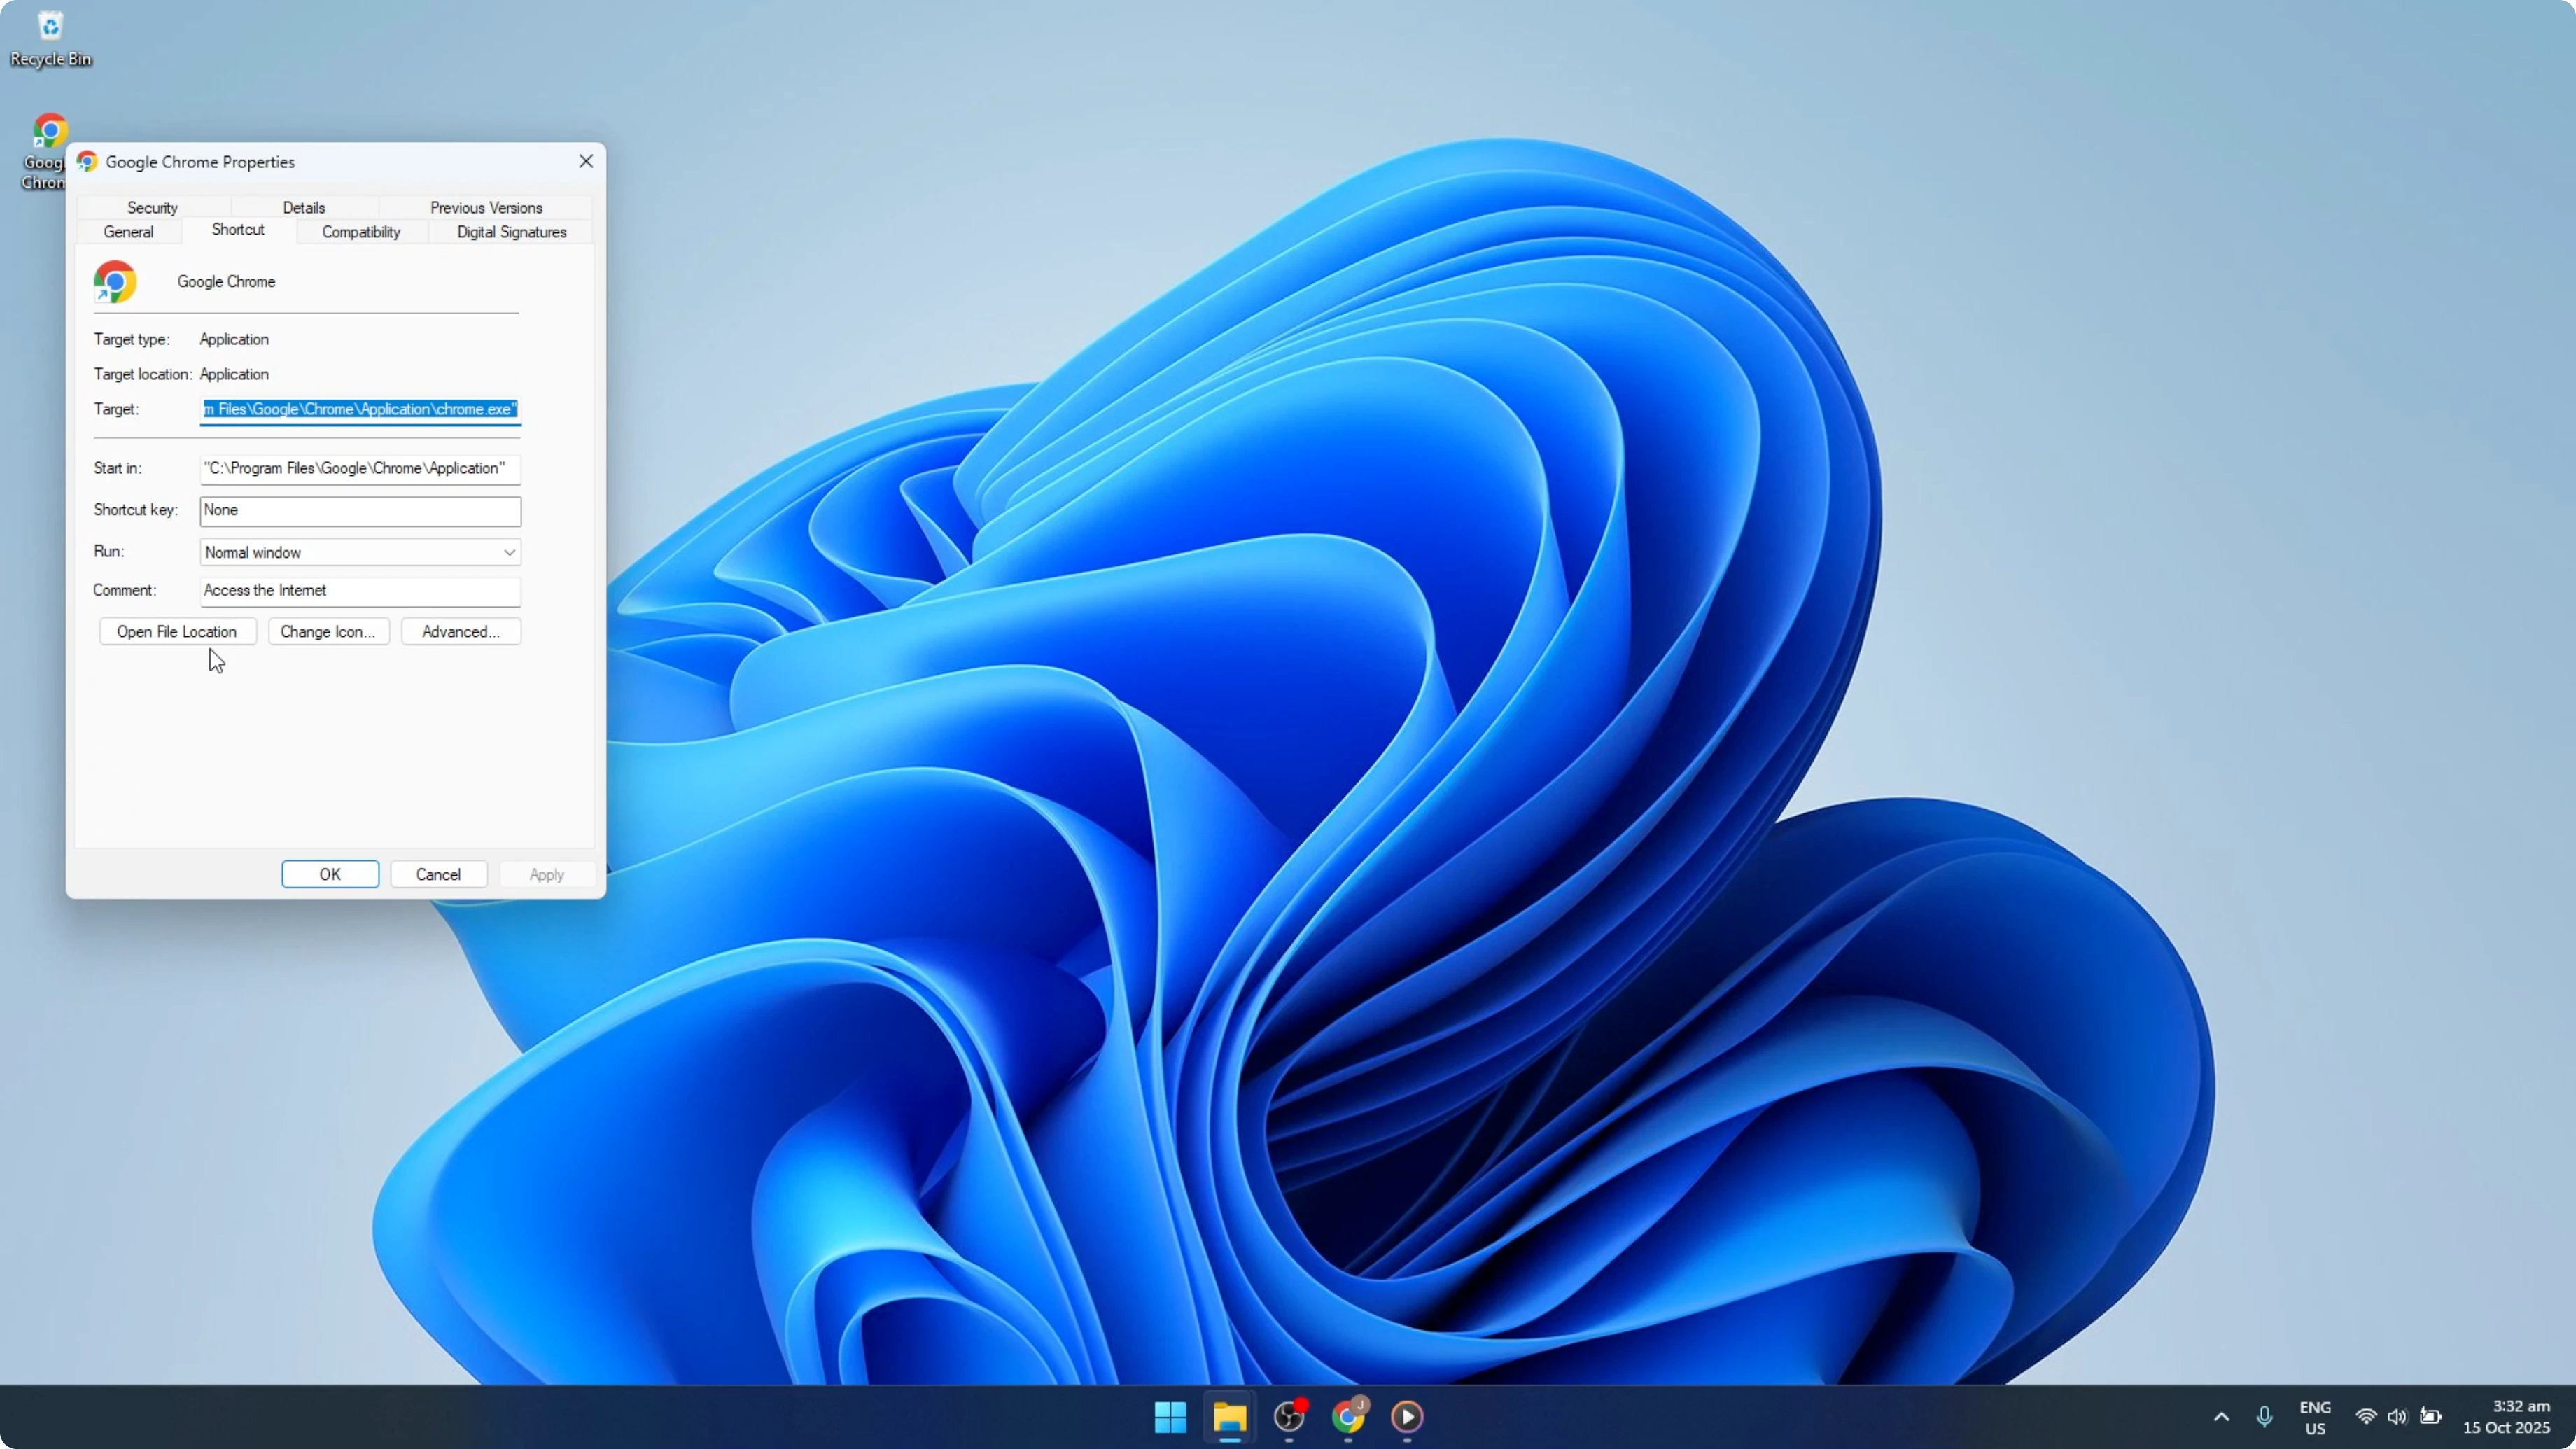Open OBS Studio from the taskbar
Viewport: 2576px width, 1449px height.
coord(1290,1417)
